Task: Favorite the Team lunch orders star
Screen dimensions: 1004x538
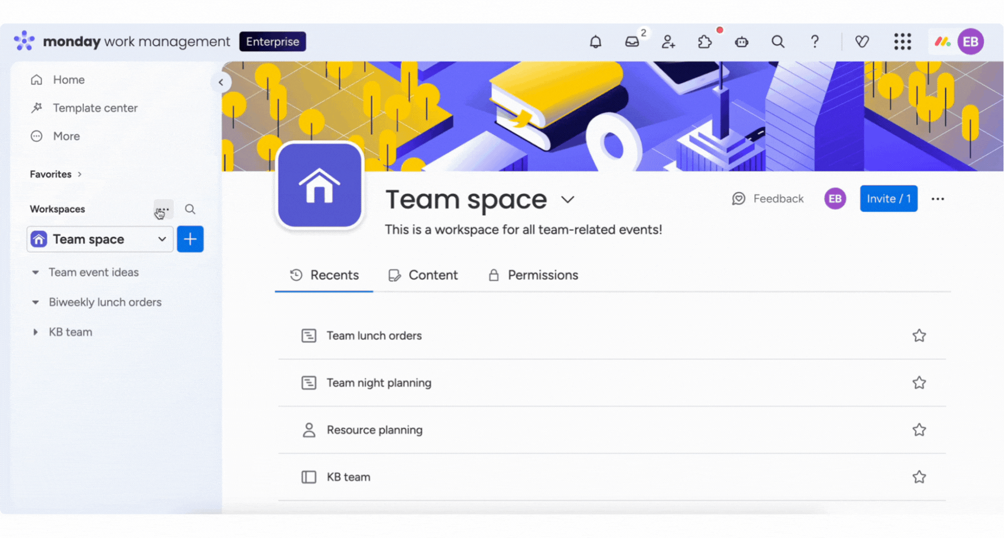Action: coord(919,336)
